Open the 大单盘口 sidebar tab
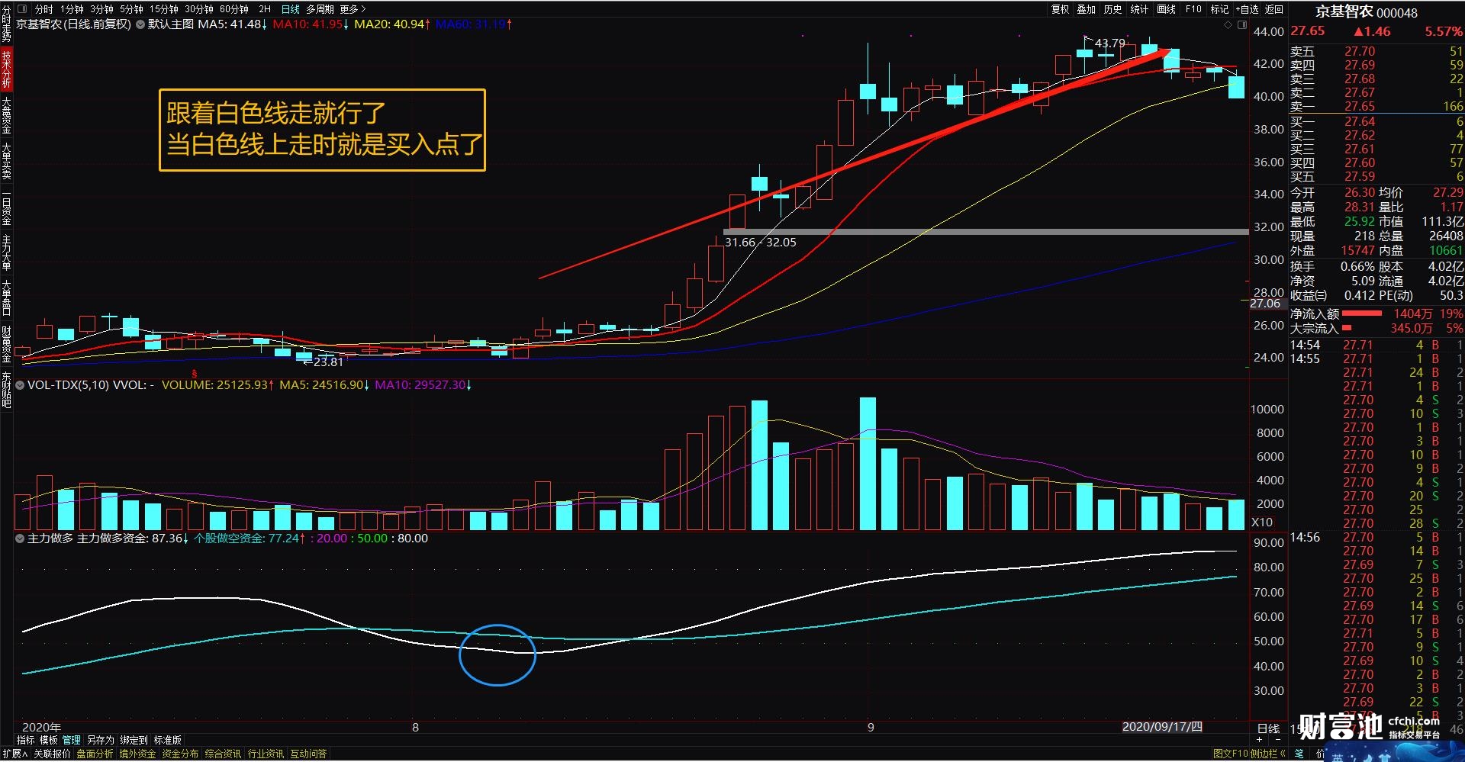The width and height of the screenshot is (1465, 762). tap(6, 299)
